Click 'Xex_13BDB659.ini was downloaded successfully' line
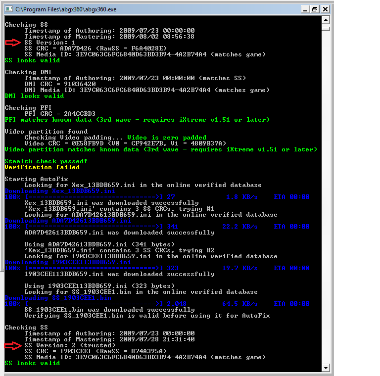The image size is (380, 376). point(111,203)
